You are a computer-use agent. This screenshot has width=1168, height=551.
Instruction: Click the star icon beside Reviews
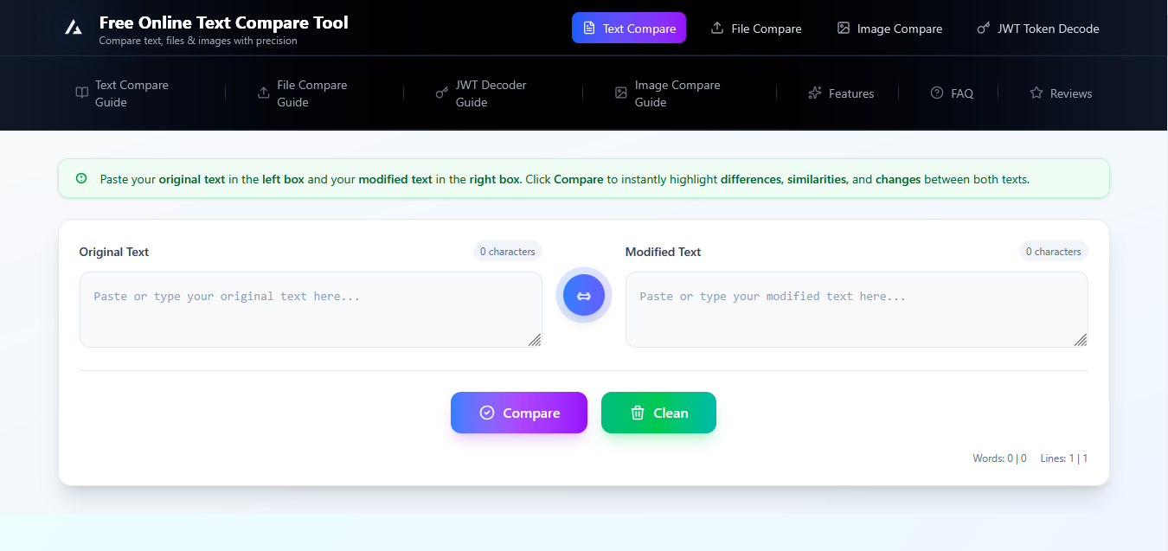pyautogui.click(x=1036, y=93)
